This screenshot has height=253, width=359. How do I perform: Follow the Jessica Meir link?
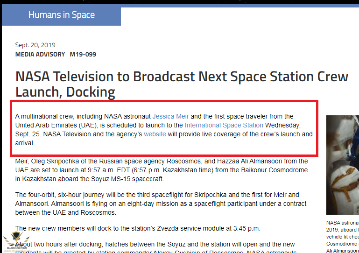click(170, 116)
